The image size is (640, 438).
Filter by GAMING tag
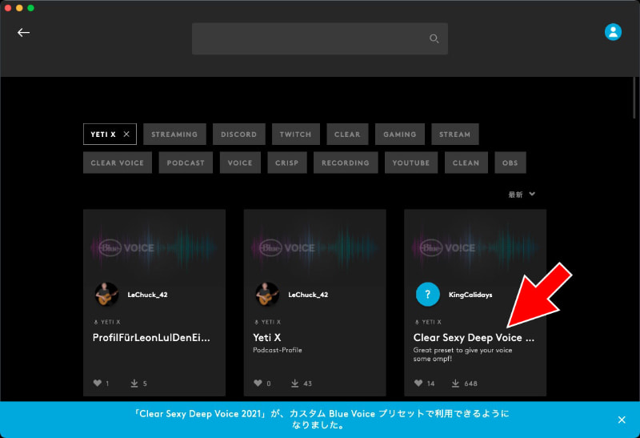399,134
